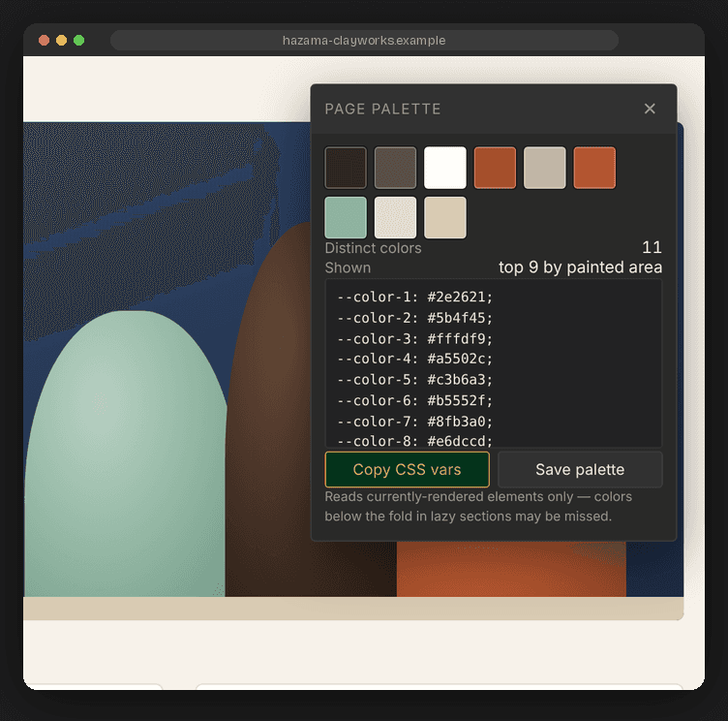728x721 pixels.
Task: Click the Distinct colors value 11
Action: point(652,247)
